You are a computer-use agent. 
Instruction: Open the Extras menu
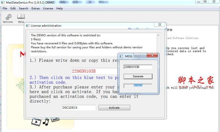point(35,8)
